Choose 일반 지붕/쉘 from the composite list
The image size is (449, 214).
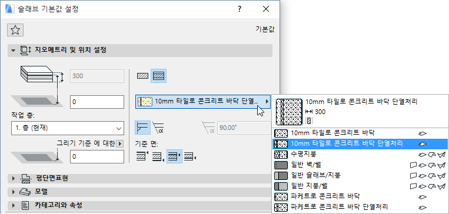pos(360,186)
